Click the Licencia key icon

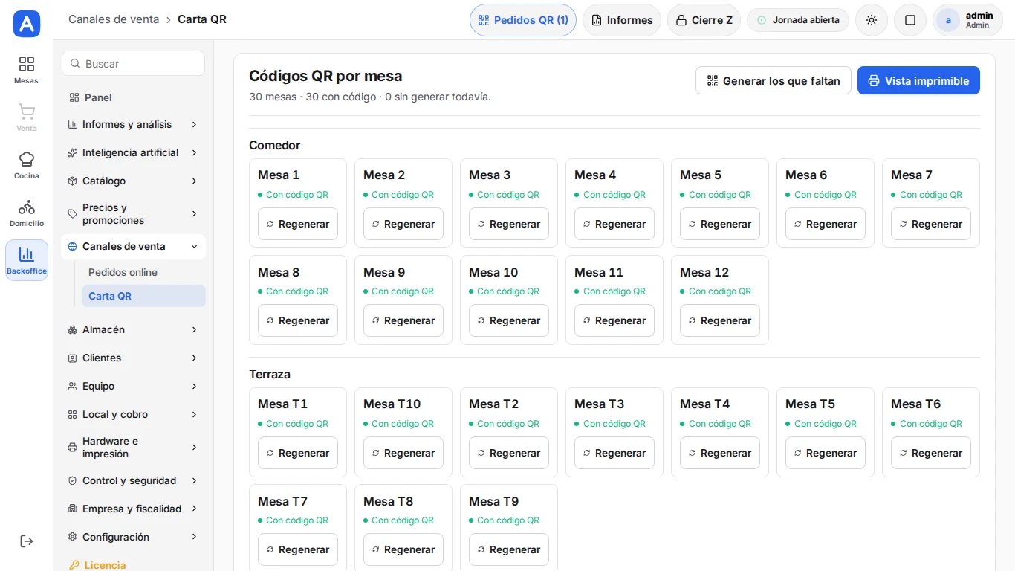(x=74, y=565)
